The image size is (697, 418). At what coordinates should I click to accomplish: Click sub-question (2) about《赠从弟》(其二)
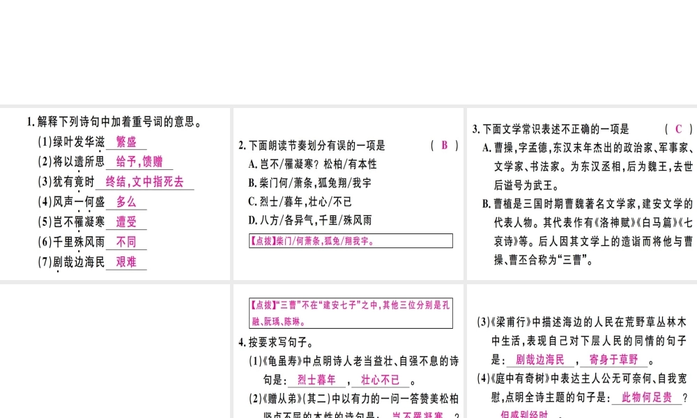click(354, 405)
